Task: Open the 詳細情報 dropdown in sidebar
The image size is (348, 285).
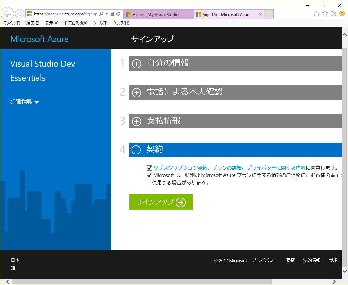Action: [25, 102]
